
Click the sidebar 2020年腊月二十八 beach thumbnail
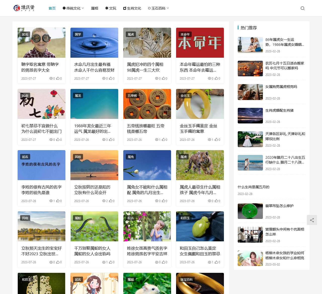[x=250, y=163]
